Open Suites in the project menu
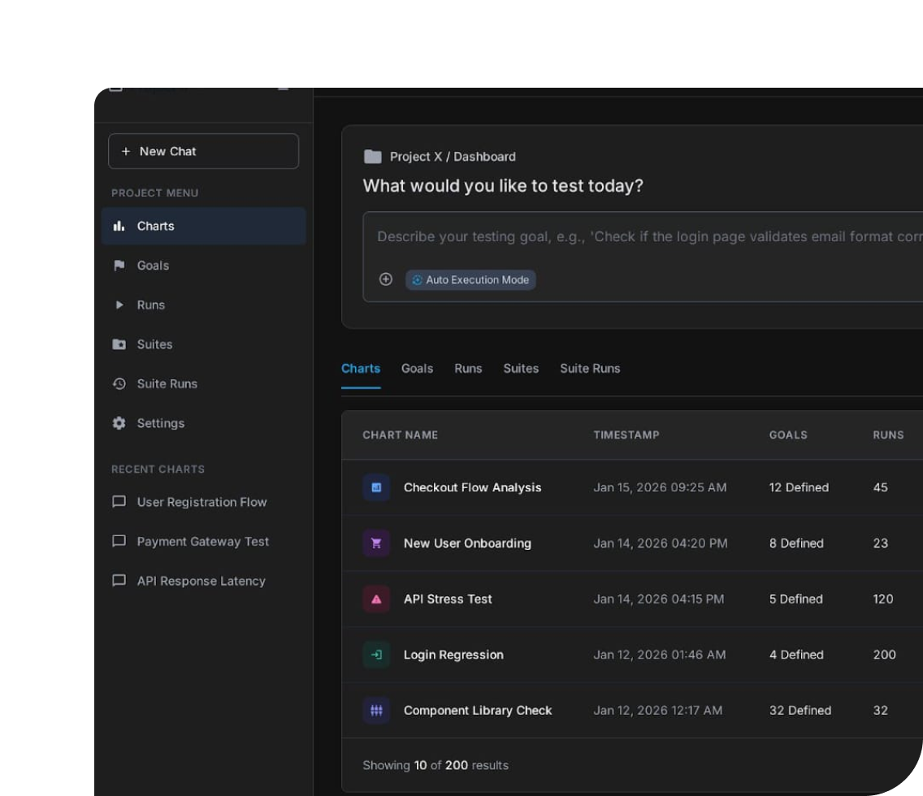The image size is (923, 796). click(154, 344)
